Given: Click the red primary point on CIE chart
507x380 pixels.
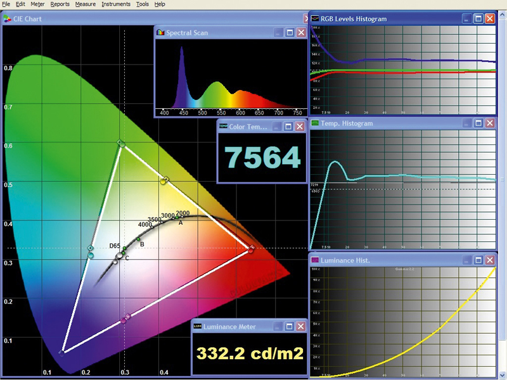Looking at the screenshot, I should tap(251, 249).
